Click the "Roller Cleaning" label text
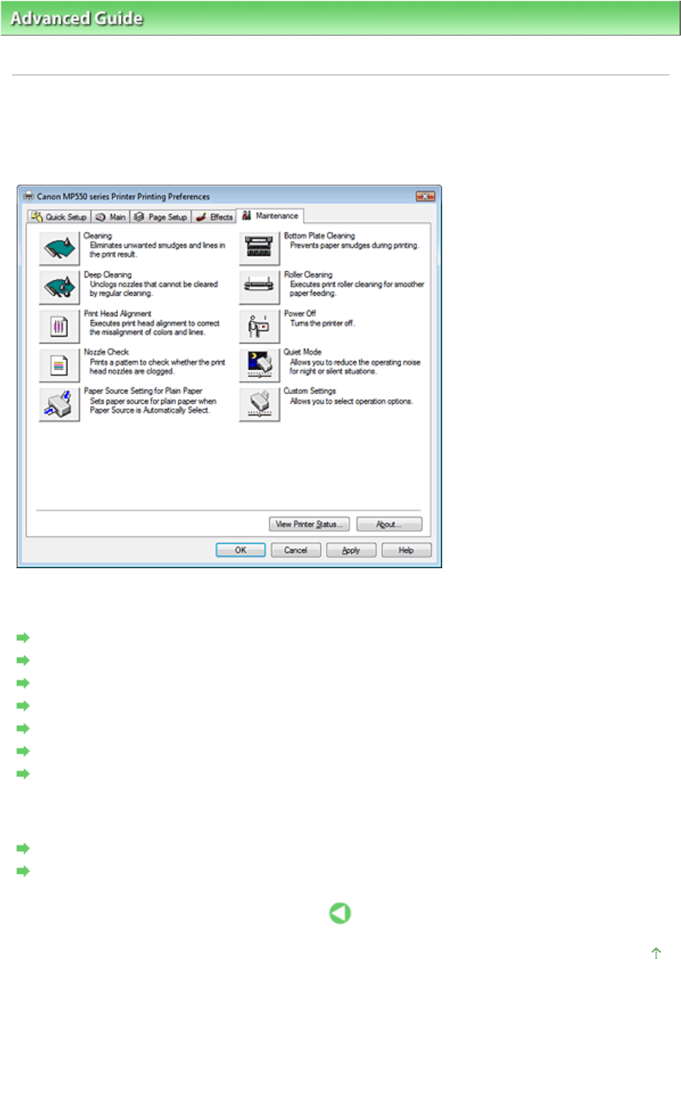 click(x=308, y=275)
